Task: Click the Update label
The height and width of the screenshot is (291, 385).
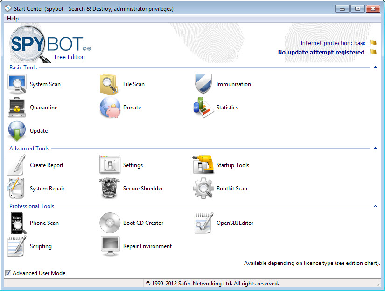Action: click(39, 131)
